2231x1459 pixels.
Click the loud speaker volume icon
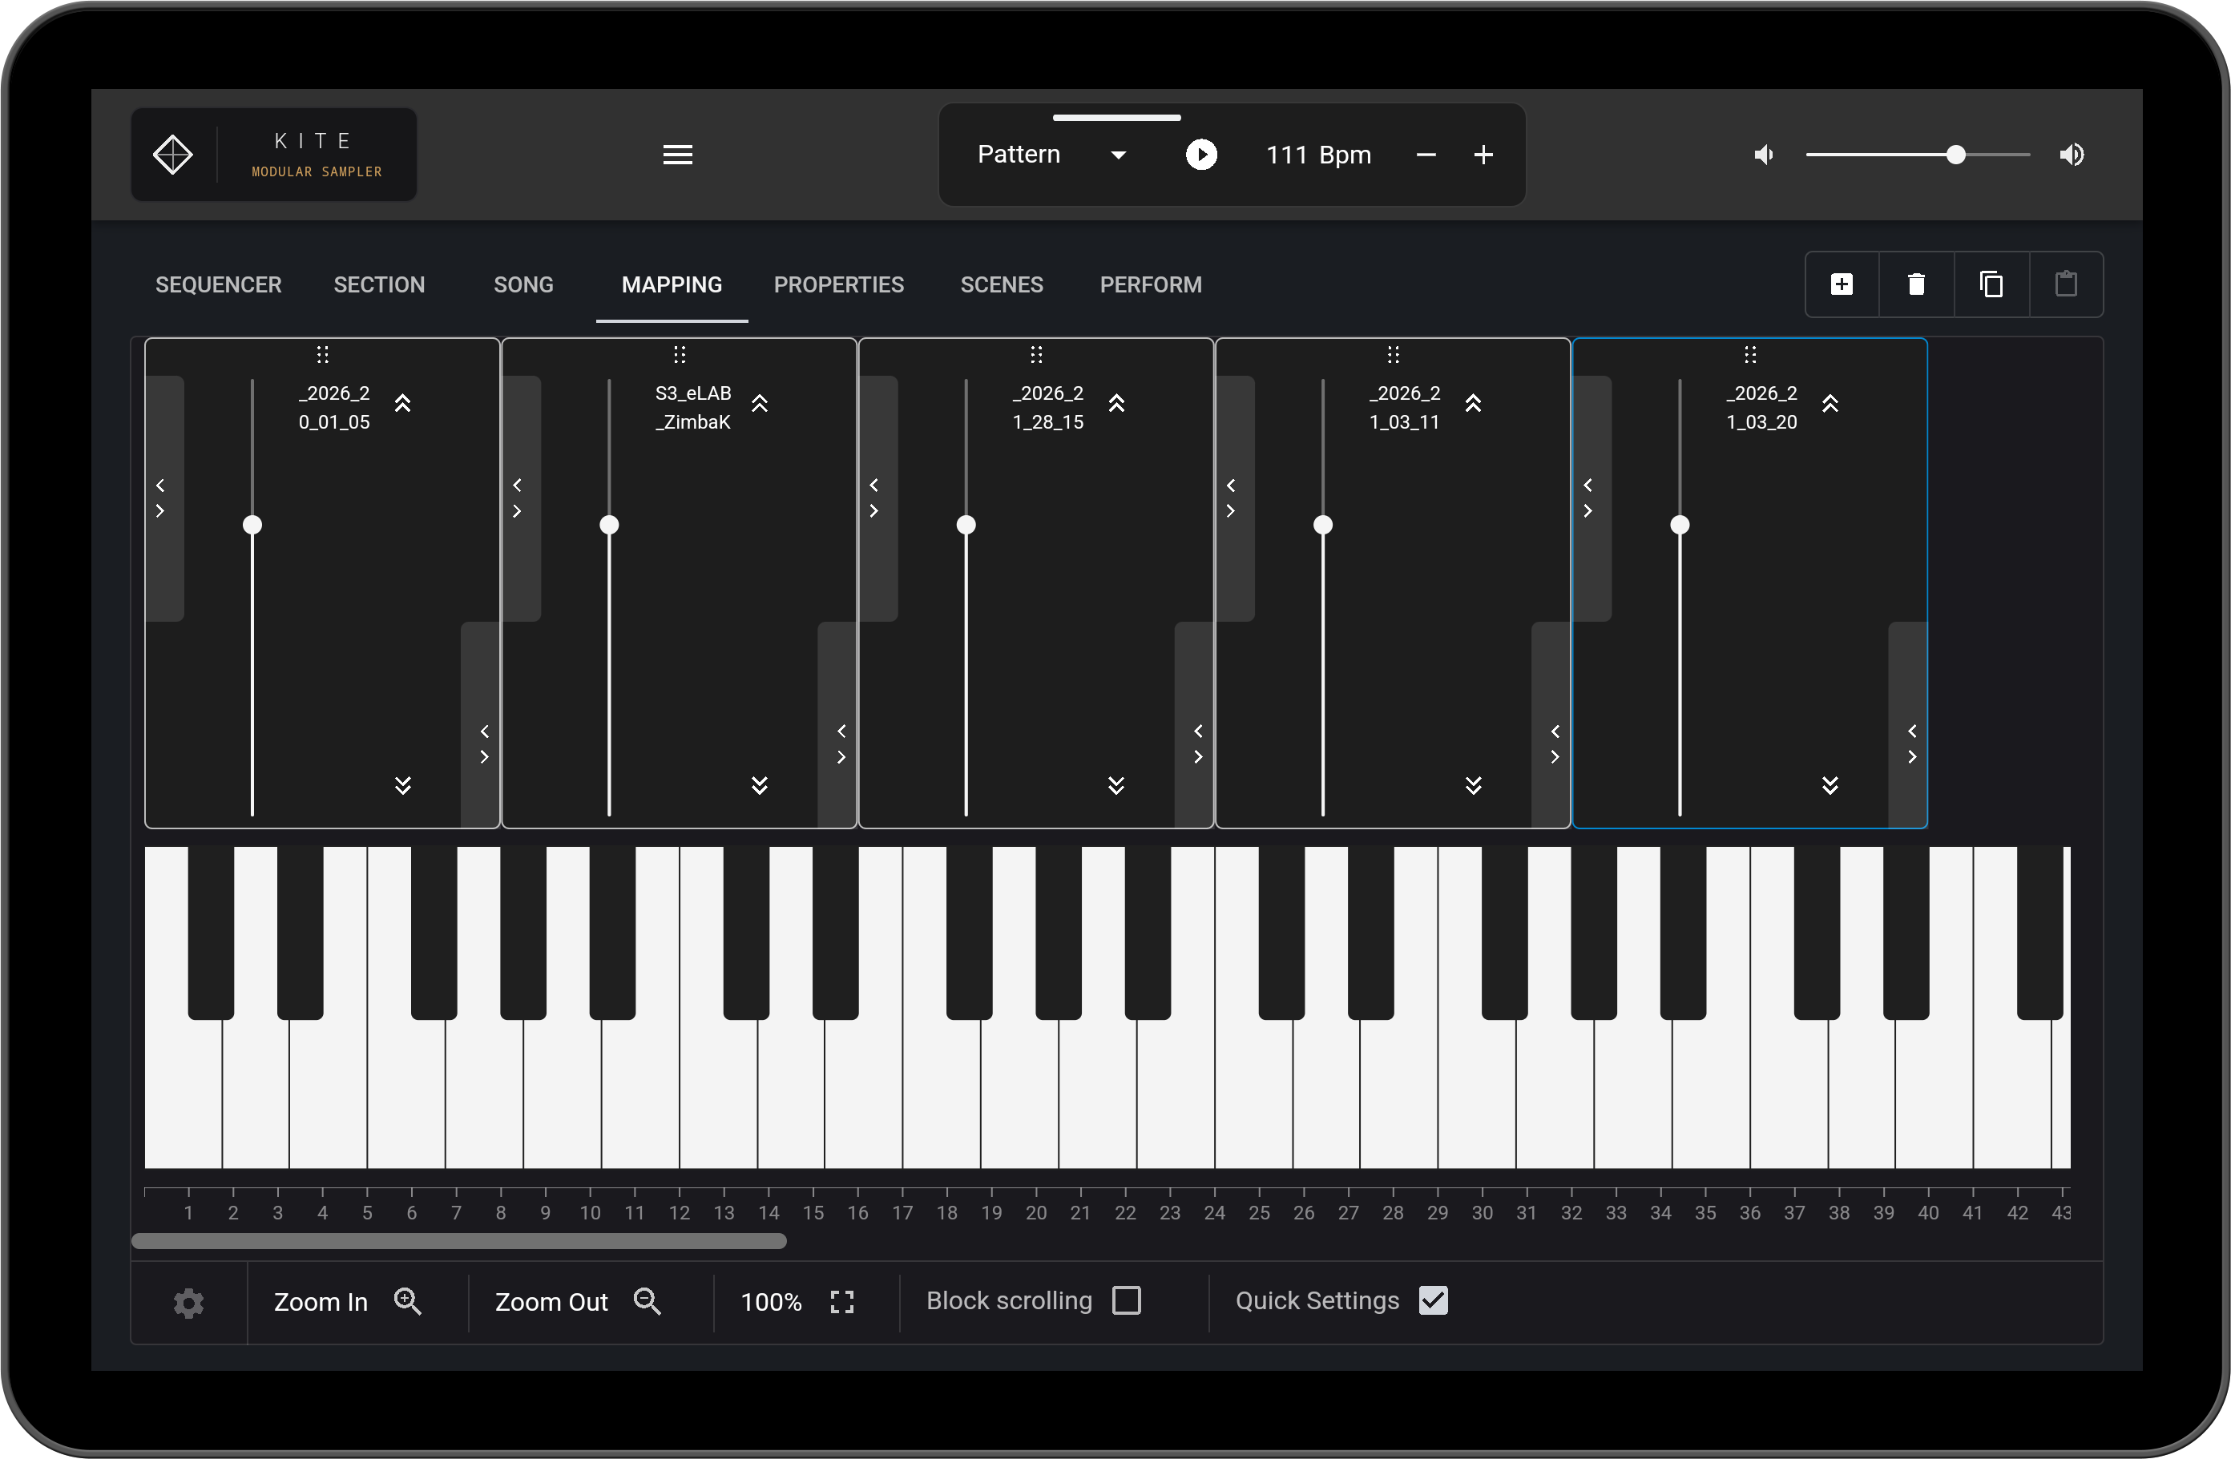tap(2072, 155)
